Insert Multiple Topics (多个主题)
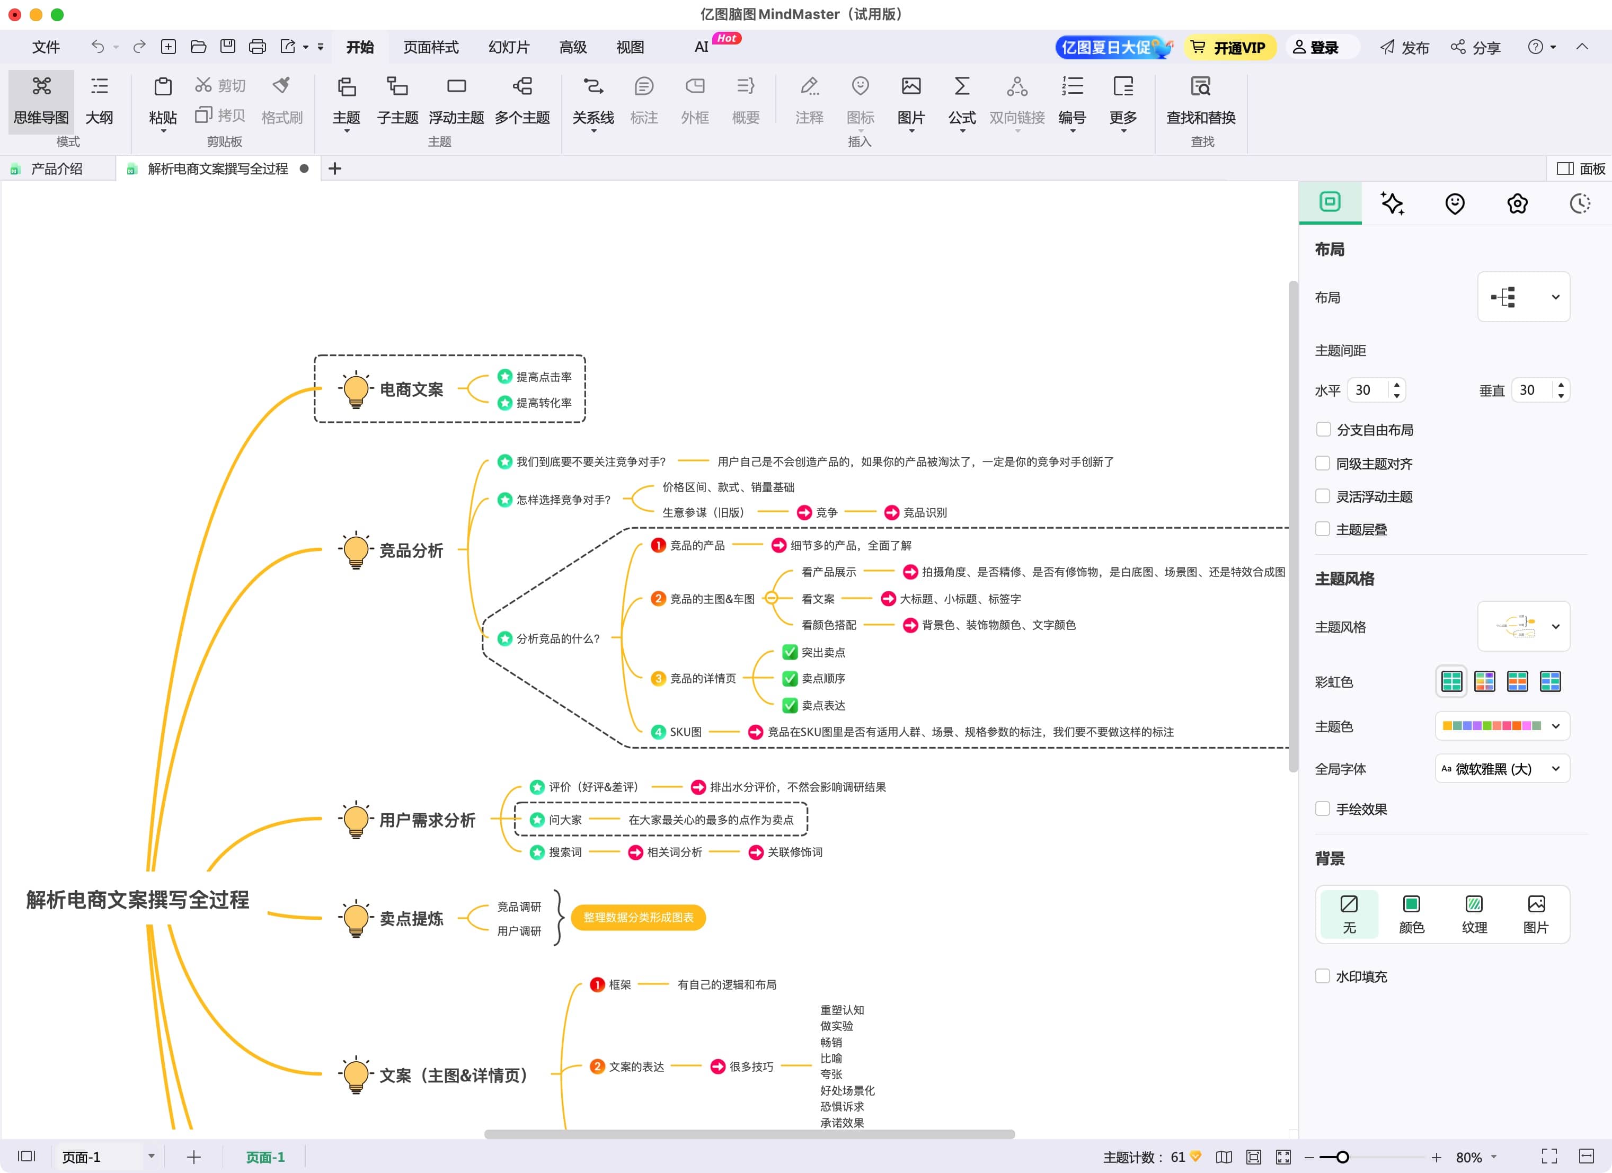The width and height of the screenshot is (1612, 1173). (522, 101)
